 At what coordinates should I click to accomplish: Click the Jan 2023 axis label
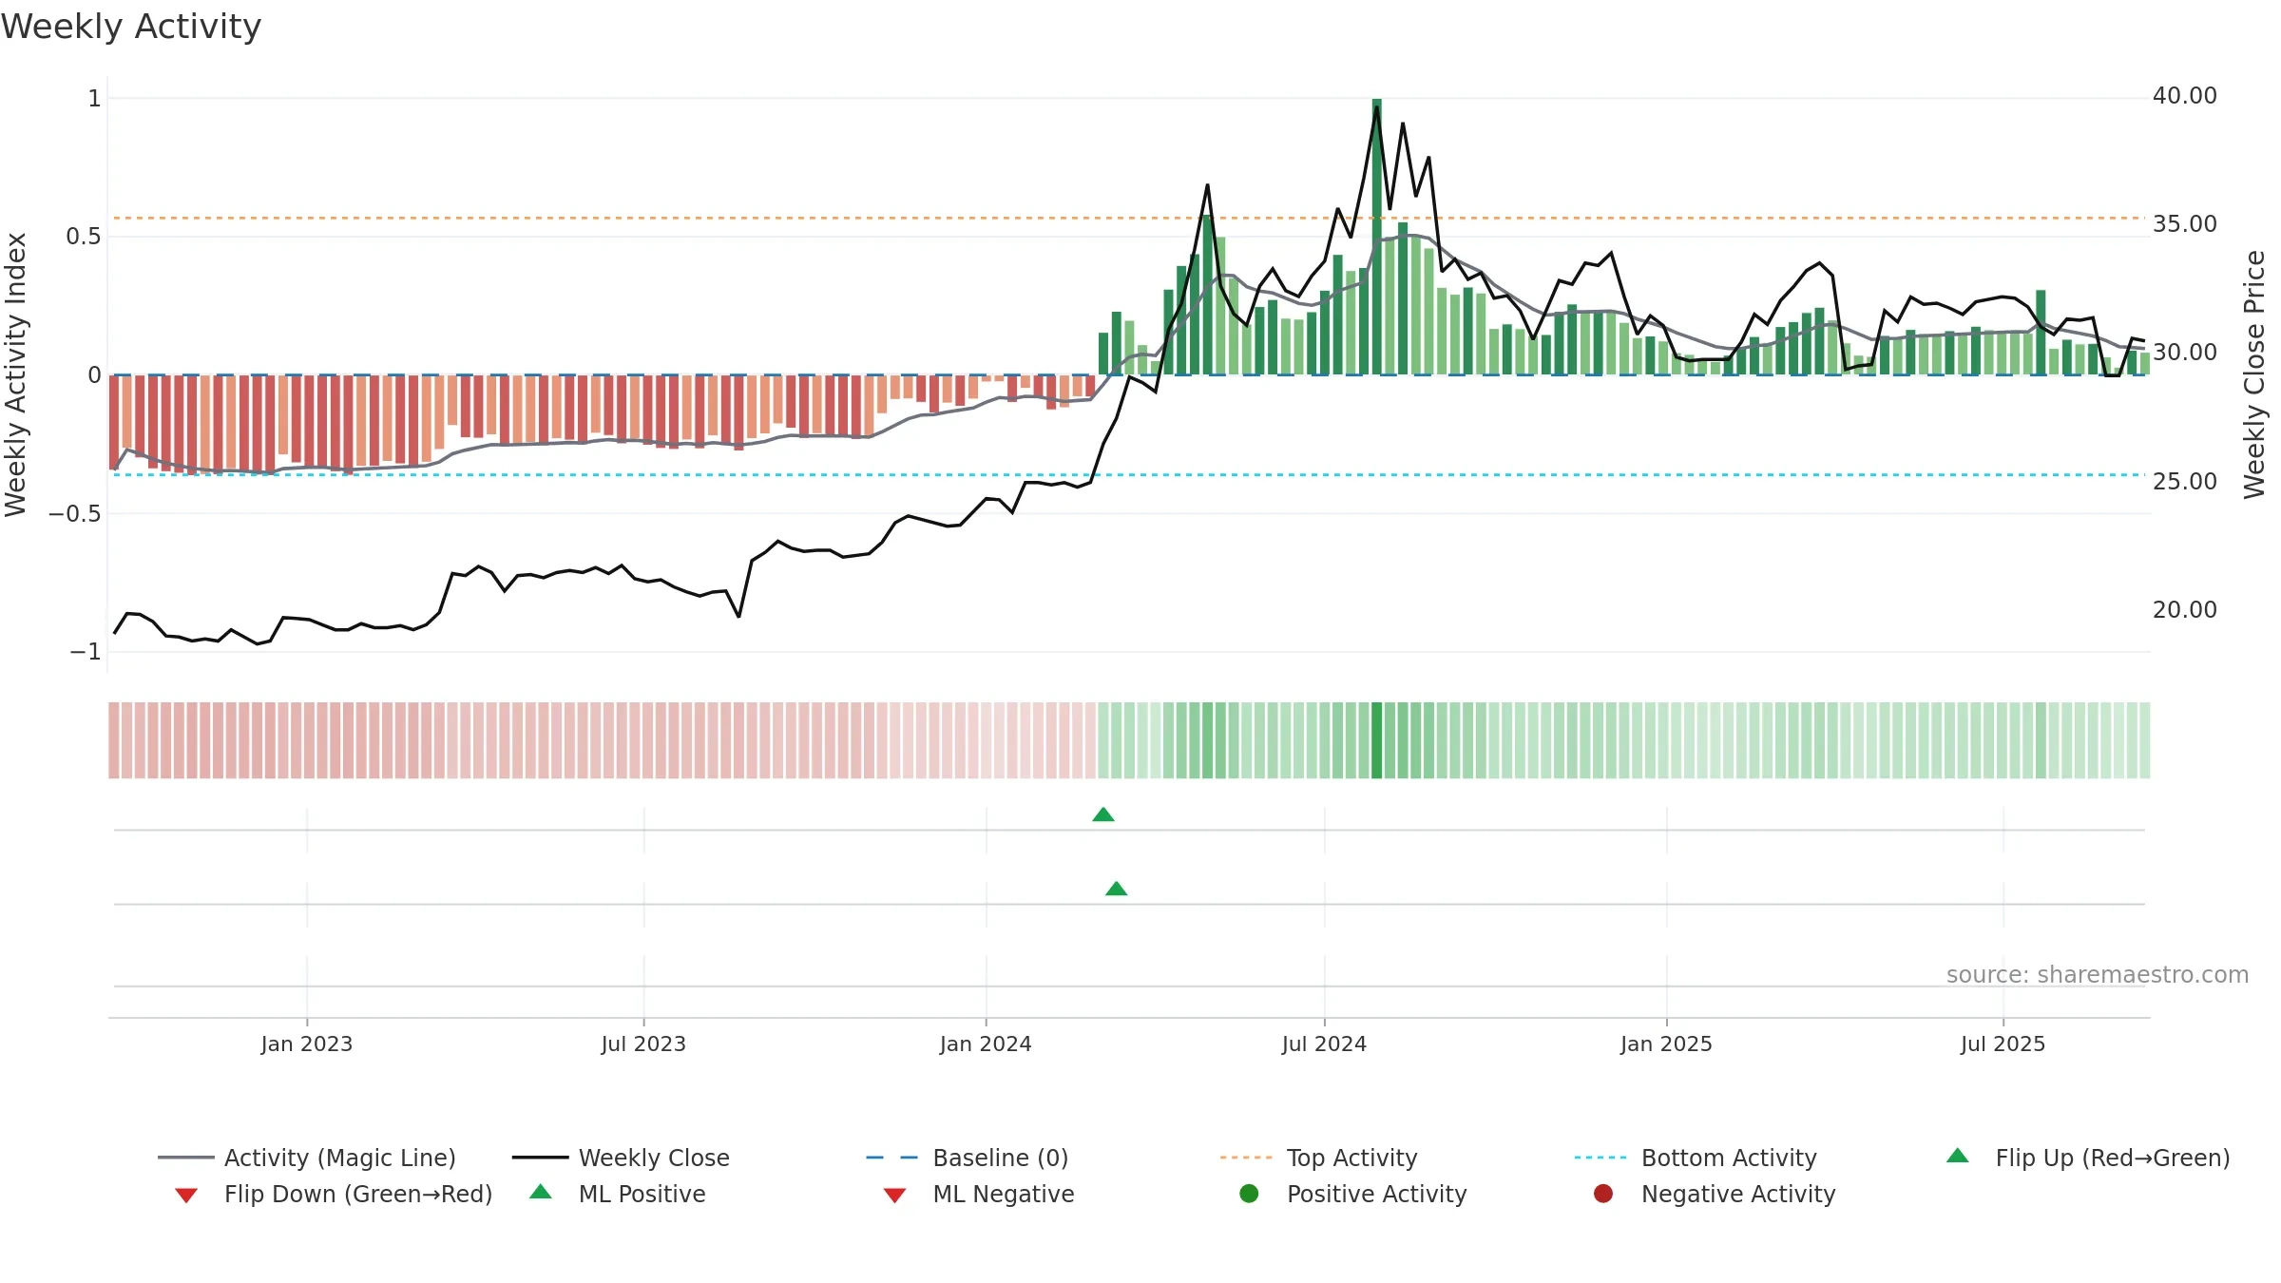(x=307, y=1044)
